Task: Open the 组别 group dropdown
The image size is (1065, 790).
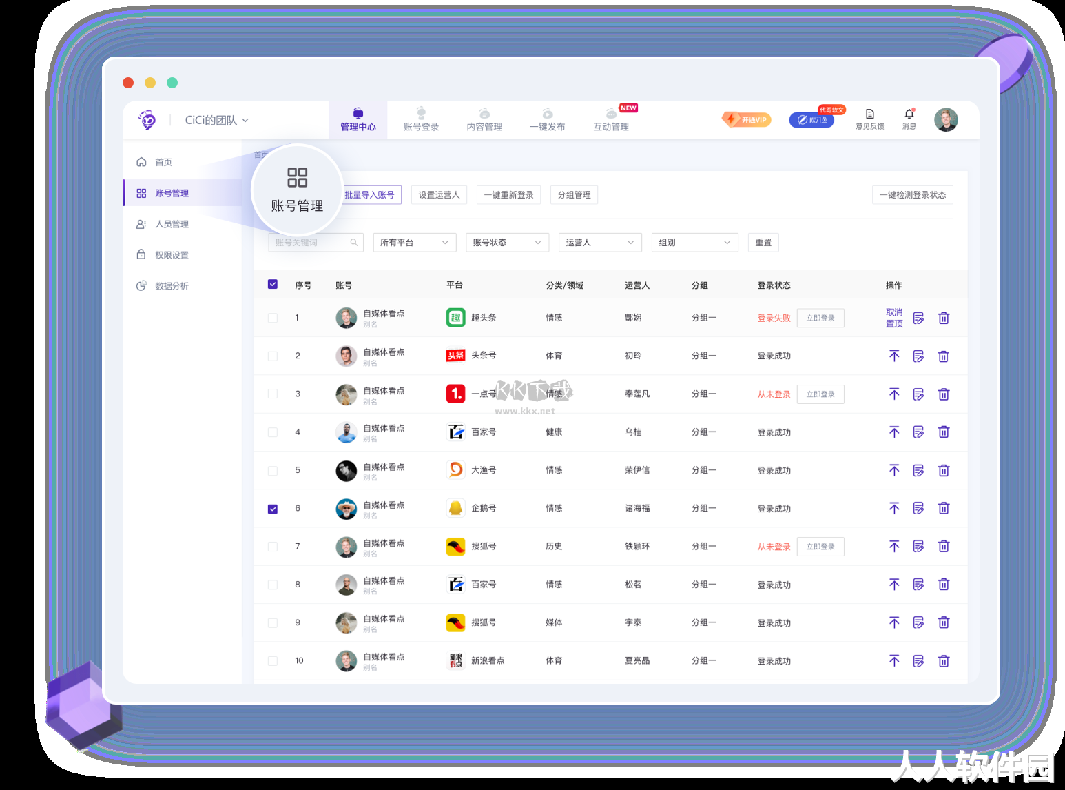Action: pos(694,243)
